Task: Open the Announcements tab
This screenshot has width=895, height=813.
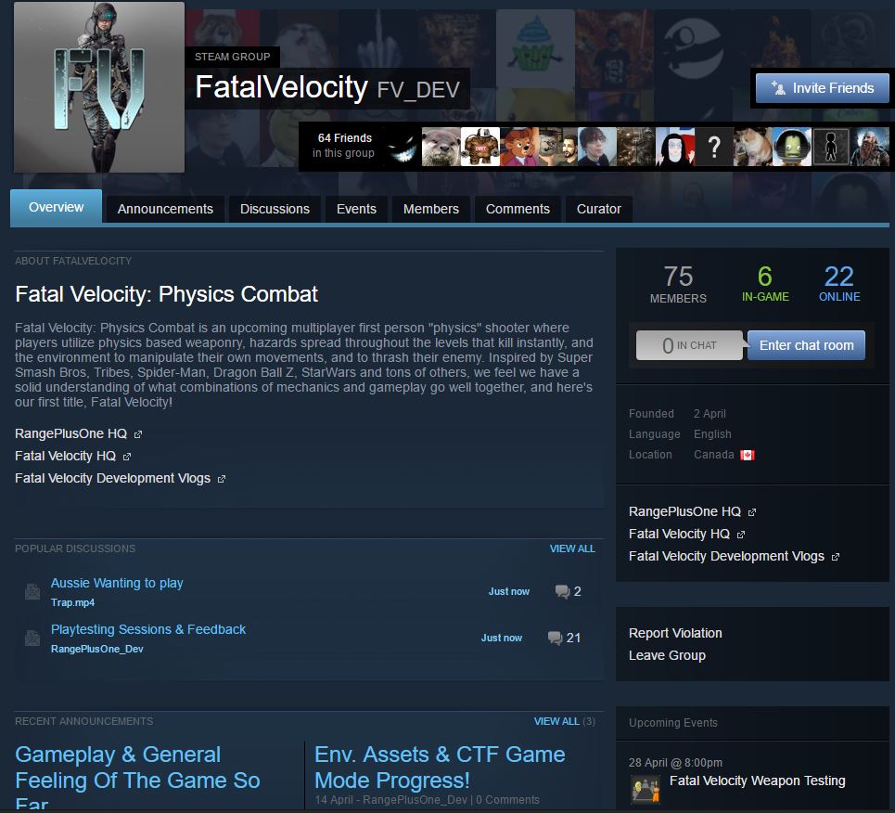Action: point(165,209)
